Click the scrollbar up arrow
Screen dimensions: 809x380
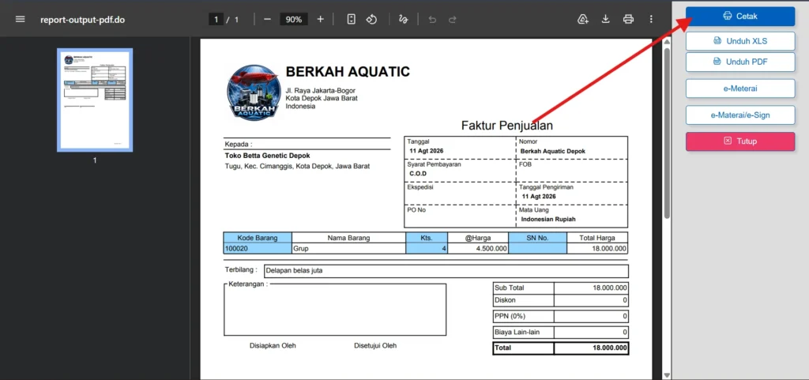pos(667,43)
